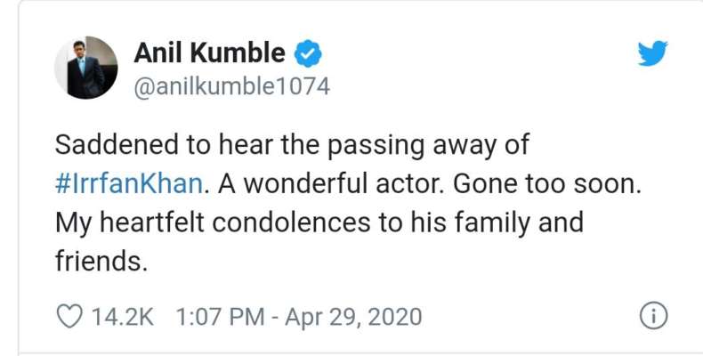This screenshot has height=356, width=703.
Task: Click the My heartfelt condolences line
Action: coord(319,223)
